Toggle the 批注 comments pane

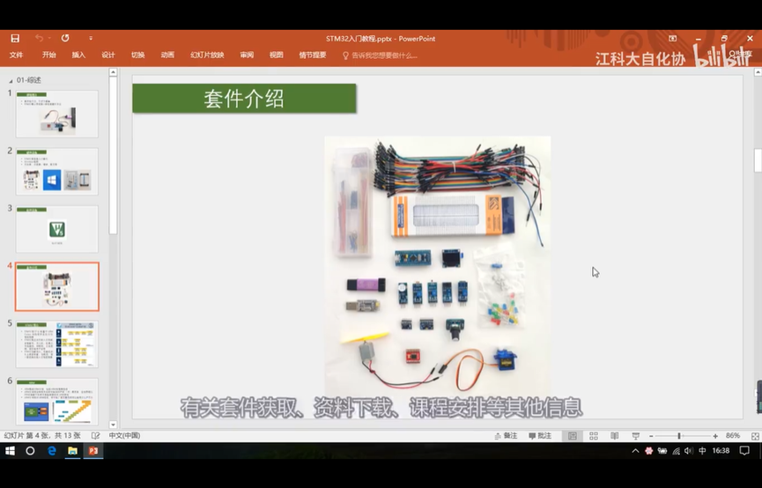[x=540, y=436]
